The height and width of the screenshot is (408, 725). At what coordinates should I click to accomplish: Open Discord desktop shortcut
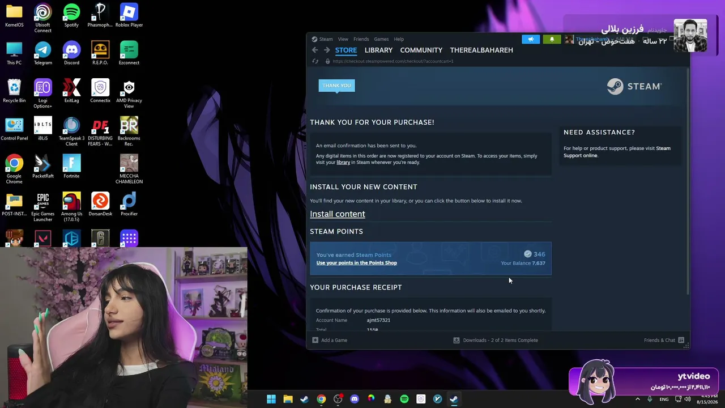(71, 53)
